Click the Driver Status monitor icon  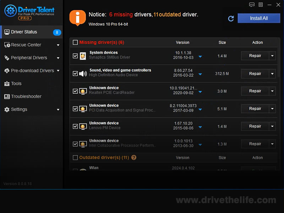tap(7, 32)
